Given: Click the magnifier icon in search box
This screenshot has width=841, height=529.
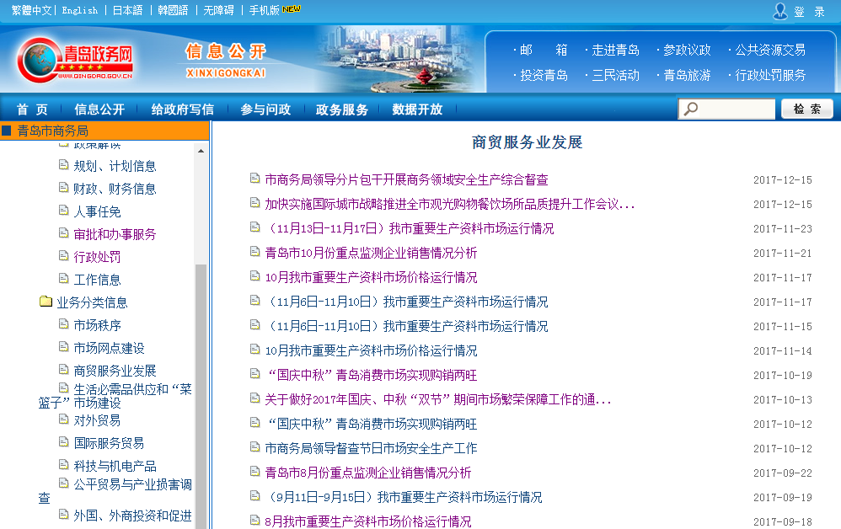Looking at the screenshot, I should 691,110.
